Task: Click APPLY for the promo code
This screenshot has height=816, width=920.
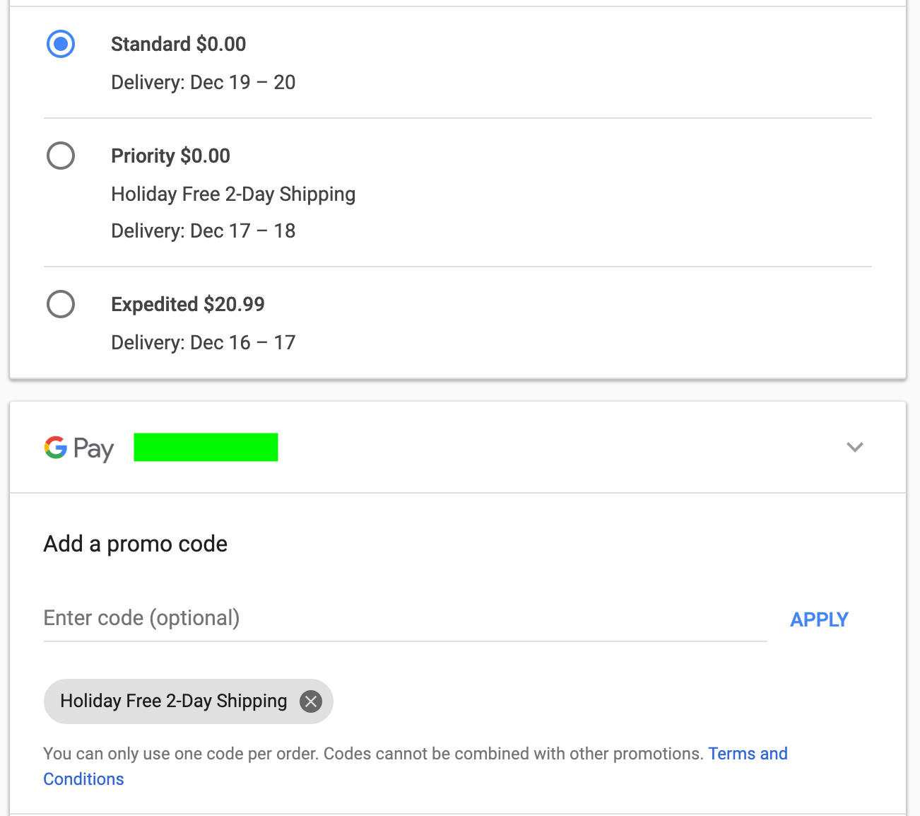Action: 819,619
